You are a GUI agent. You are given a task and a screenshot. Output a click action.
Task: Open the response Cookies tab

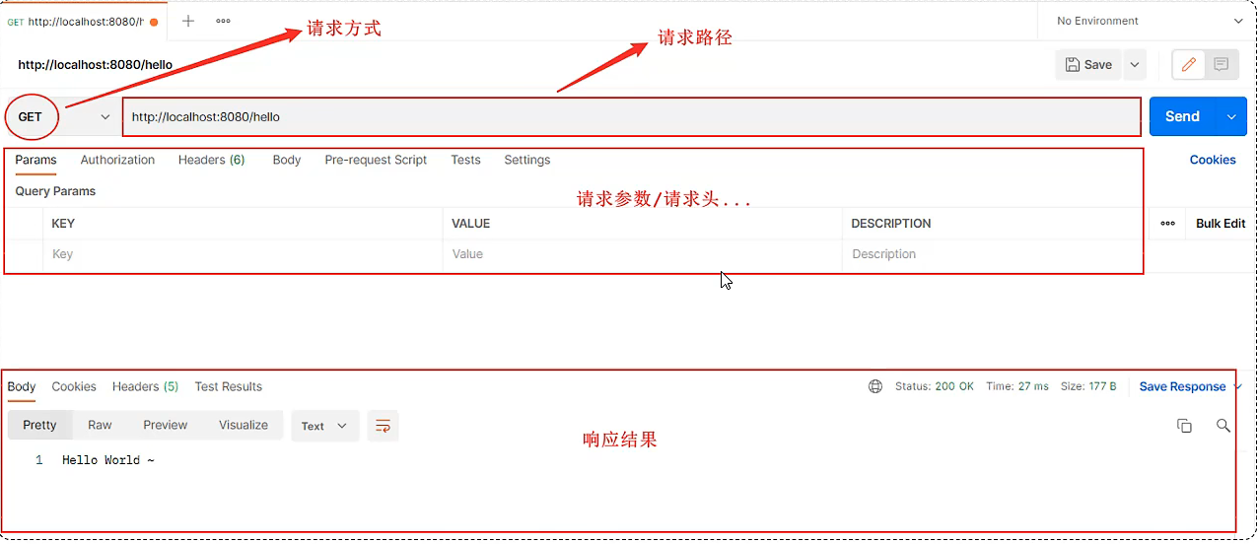[x=74, y=386]
